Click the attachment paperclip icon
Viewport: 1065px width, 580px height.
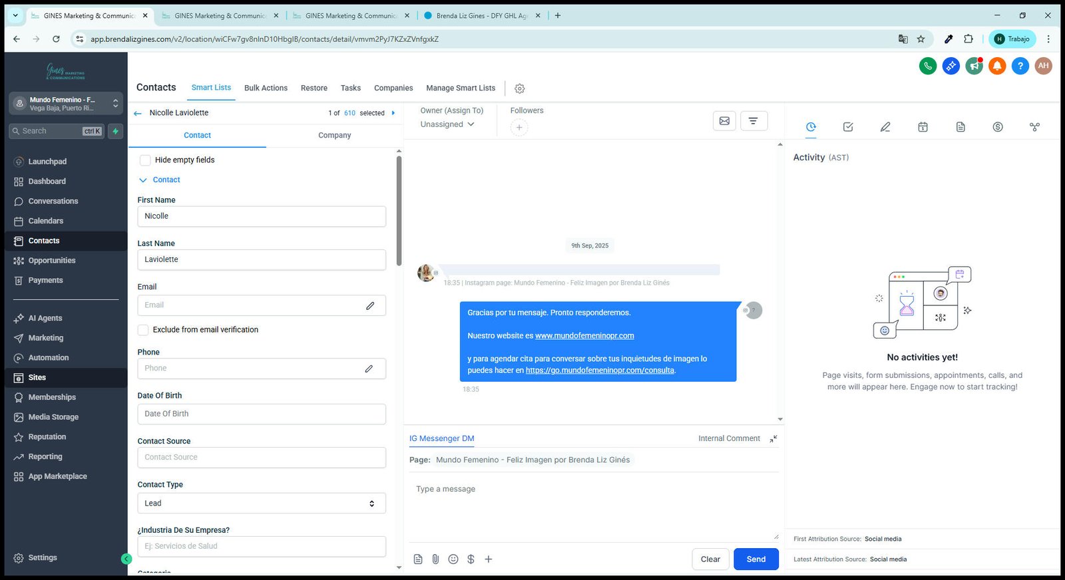click(x=435, y=559)
